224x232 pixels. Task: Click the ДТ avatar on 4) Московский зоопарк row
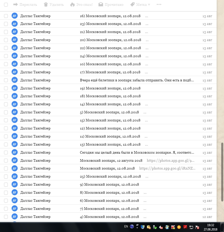pyautogui.click(x=15, y=217)
